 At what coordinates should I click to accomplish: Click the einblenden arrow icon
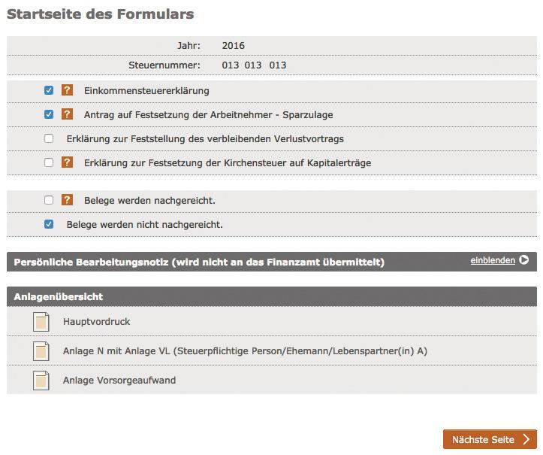(524, 260)
